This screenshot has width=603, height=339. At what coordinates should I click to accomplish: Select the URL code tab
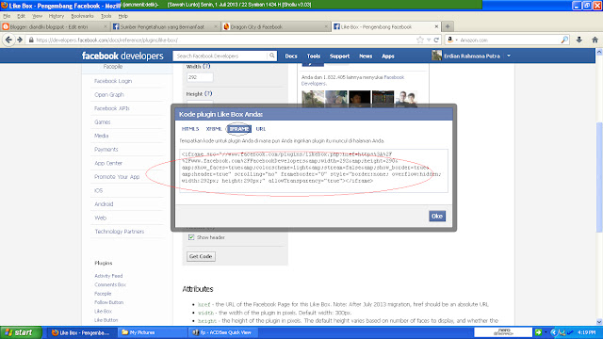(261, 129)
